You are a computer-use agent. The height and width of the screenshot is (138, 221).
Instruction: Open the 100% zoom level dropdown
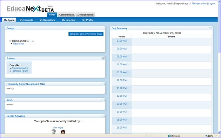(x=216, y=136)
